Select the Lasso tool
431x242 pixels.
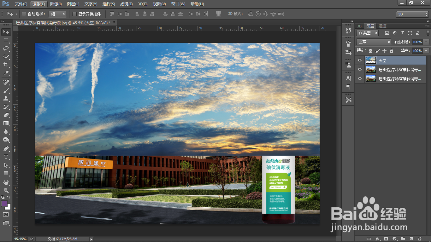click(6, 49)
